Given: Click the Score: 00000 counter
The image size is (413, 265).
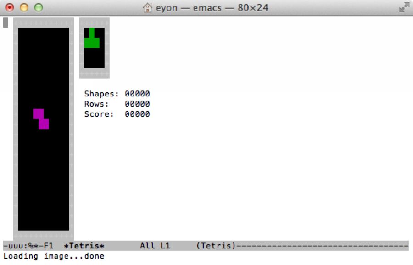Looking at the screenshot, I should pyautogui.click(x=117, y=113).
